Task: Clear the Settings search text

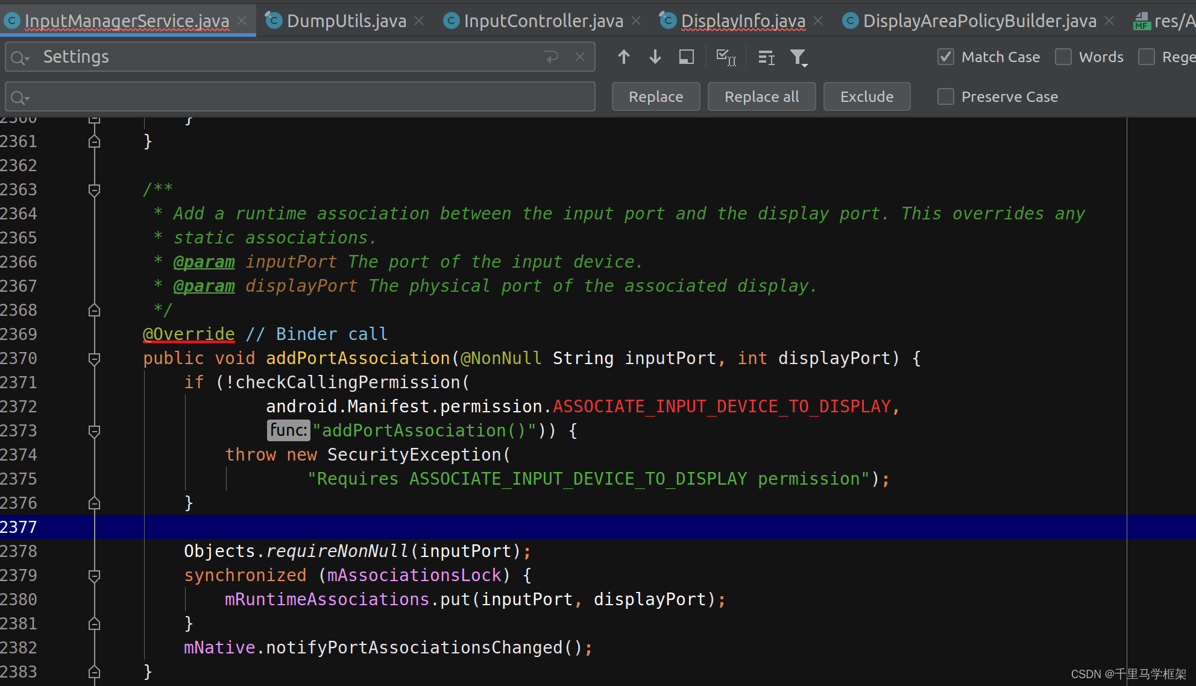Action: click(x=580, y=57)
